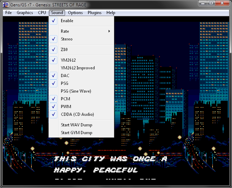Uncheck the PSG menu entry
This screenshot has height=188, width=232.
(64, 83)
